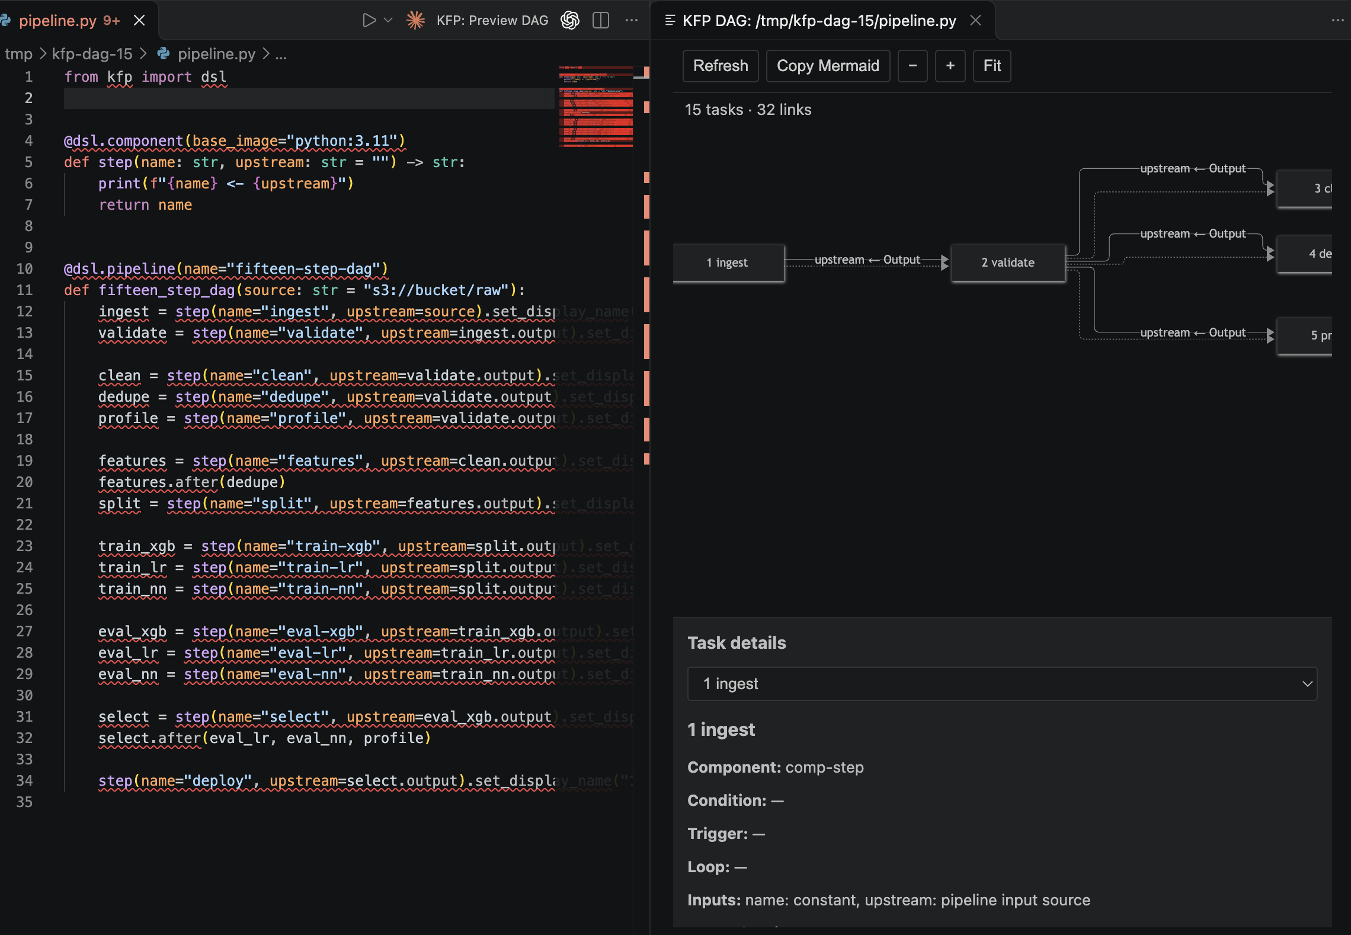Click 'pipeline.py' breadcrumb segment
Screen dimensions: 1351x935
[x=216, y=54]
